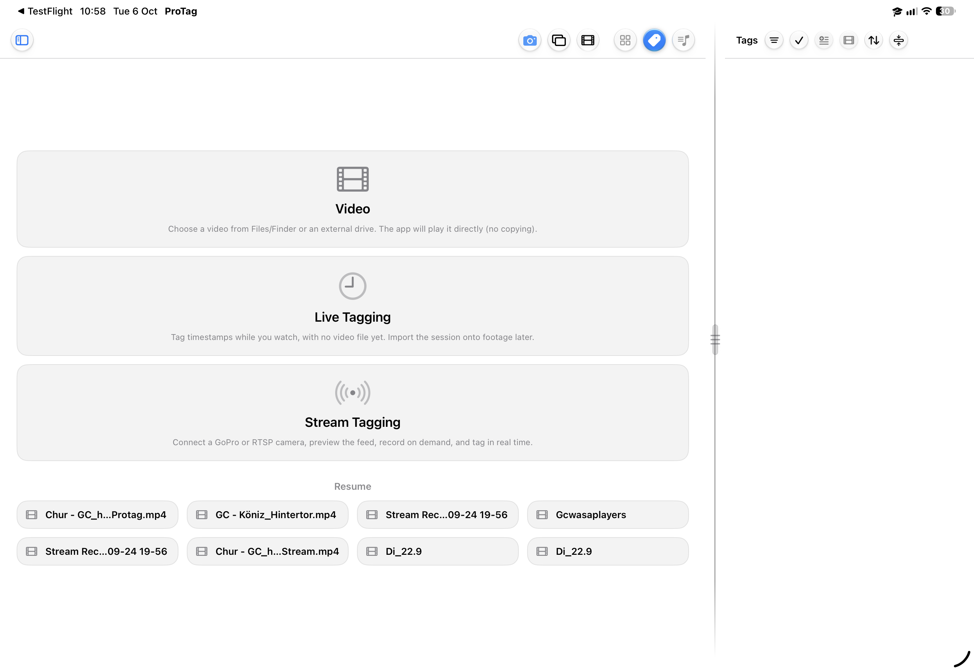The image size is (974, 671).
Task: Resume Stream Rec in the top row
Action: [x=438, y=515]
